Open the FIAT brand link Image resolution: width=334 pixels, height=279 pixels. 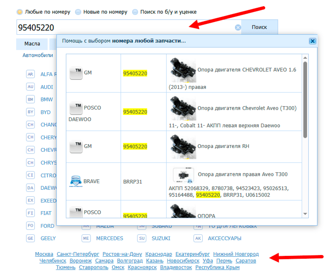coord(46,213)
